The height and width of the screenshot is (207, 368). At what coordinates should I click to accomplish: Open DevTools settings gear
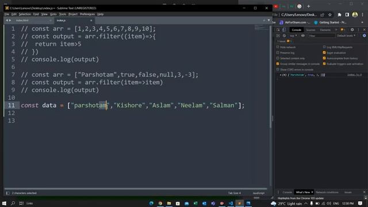352,30
